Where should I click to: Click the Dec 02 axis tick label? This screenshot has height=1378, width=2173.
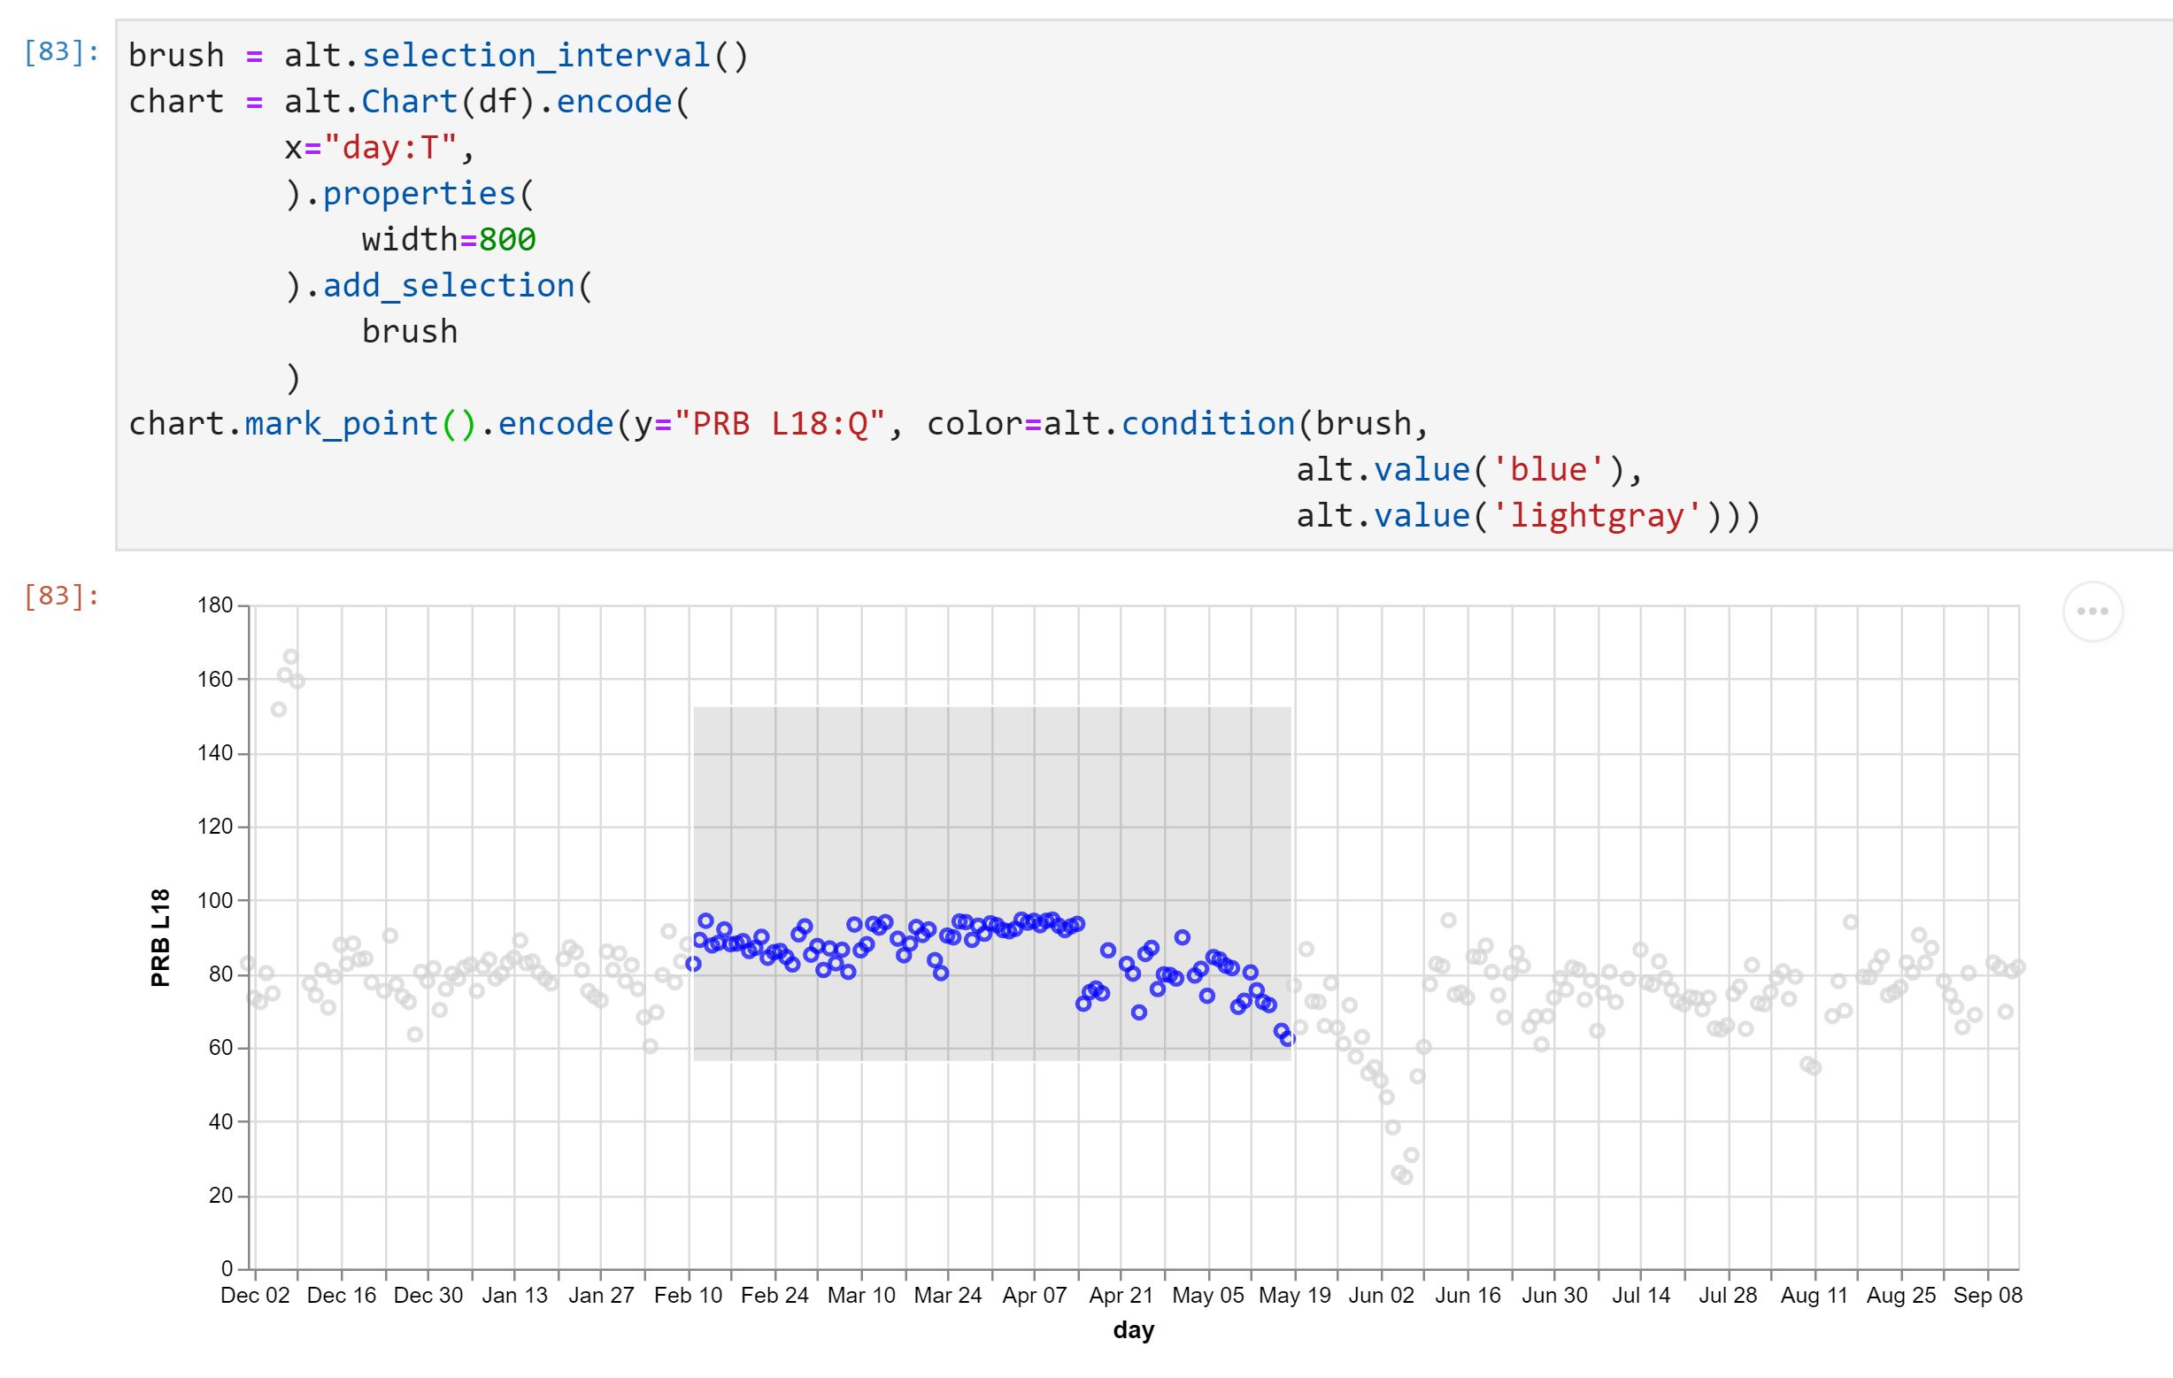[x=258, y=1294]
